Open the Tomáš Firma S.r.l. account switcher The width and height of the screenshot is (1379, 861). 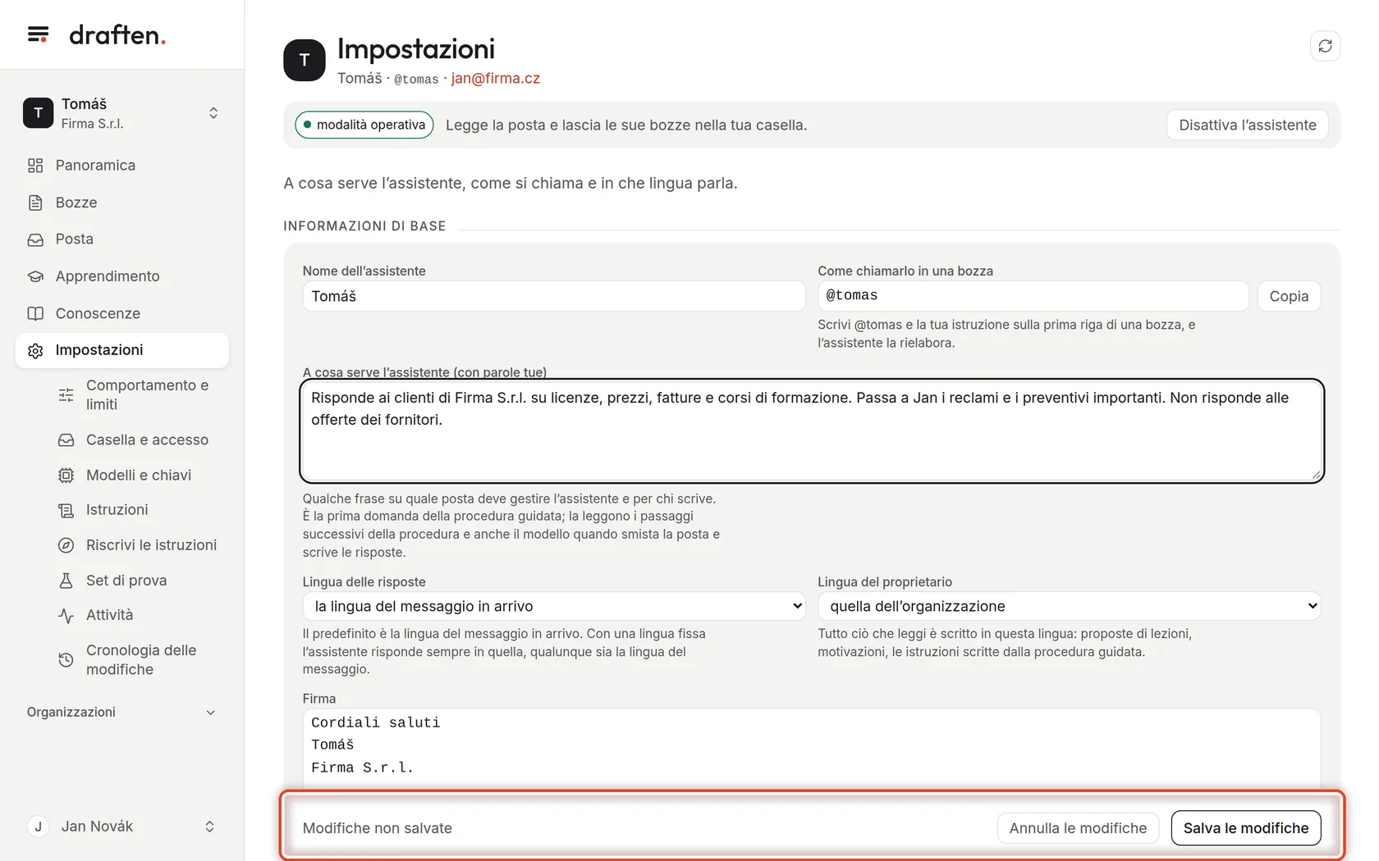pos(121,113)
